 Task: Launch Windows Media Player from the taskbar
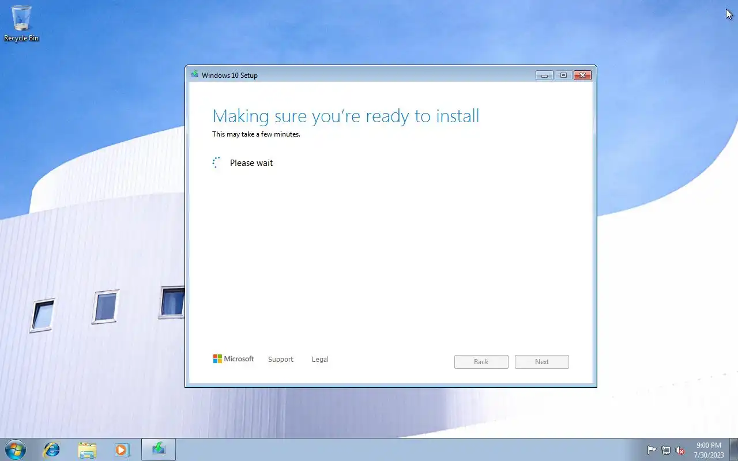click(x=122, y=449)
